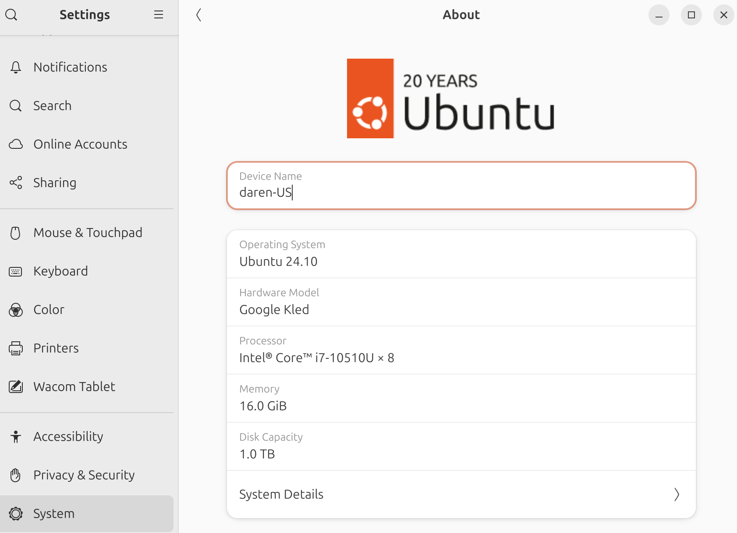Open Keyboard settings

[x=87, y=271]
